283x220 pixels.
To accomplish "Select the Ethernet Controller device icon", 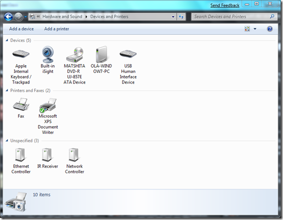I will pos(20,155).
